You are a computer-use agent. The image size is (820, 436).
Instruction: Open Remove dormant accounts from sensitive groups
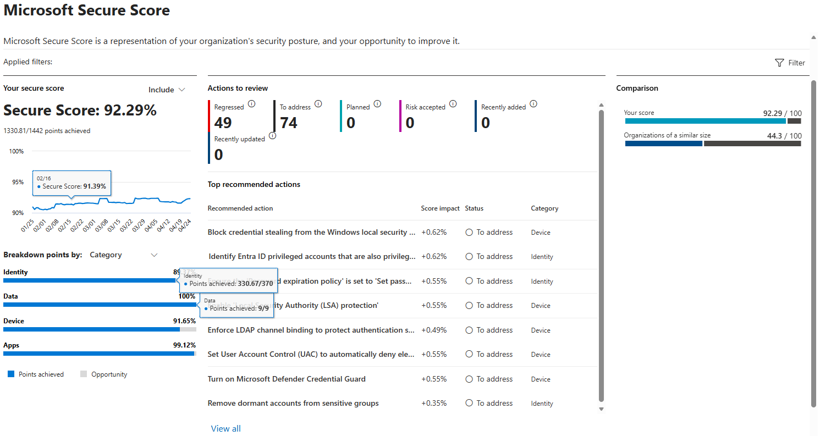(293, 404)
